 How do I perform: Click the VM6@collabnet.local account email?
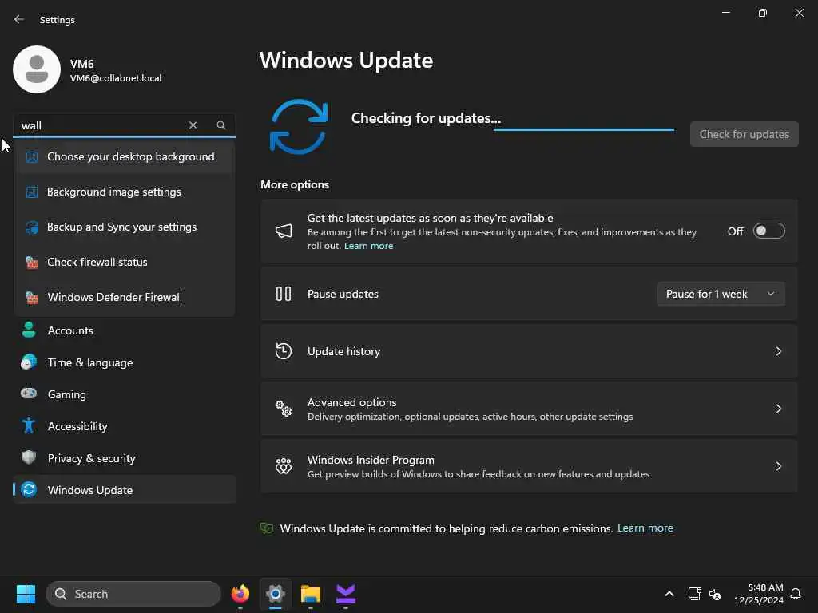[x=116, y=78]
